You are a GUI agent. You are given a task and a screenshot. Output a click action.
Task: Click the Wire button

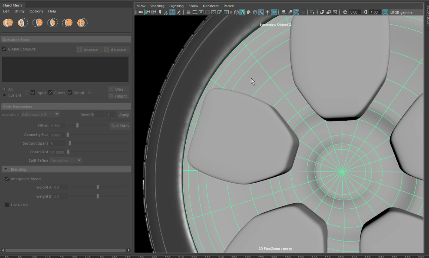click(118, 89)
